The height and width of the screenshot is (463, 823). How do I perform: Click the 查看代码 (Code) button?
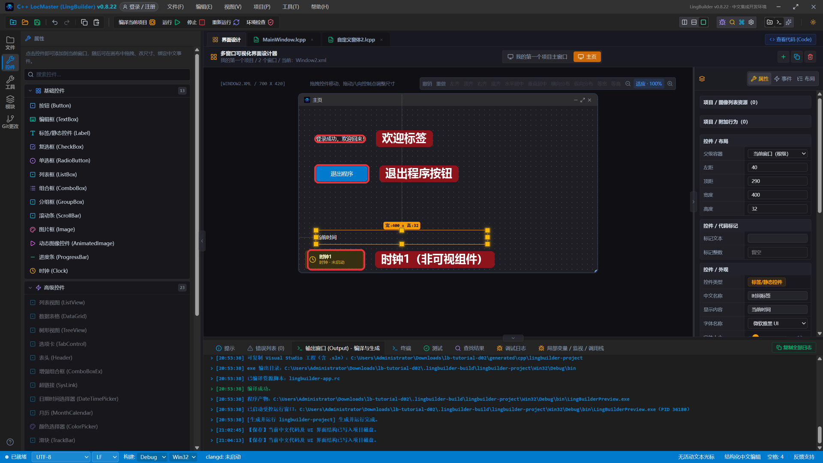(x=790, y=39)
